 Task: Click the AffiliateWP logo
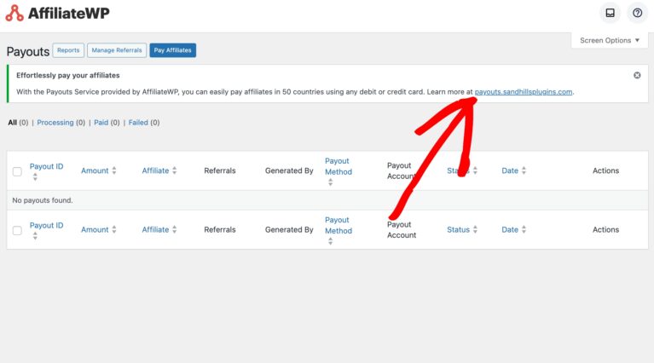(58, 14)
